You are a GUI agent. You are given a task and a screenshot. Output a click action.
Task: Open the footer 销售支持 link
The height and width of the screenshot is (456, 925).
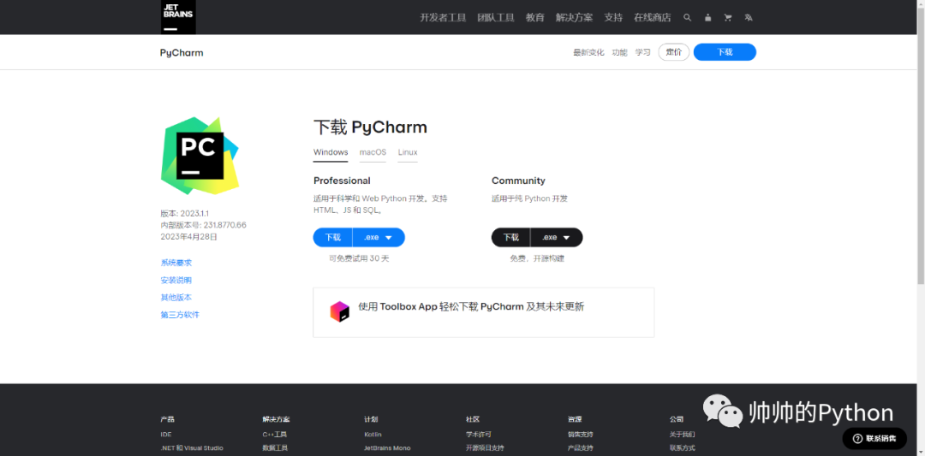581,435
